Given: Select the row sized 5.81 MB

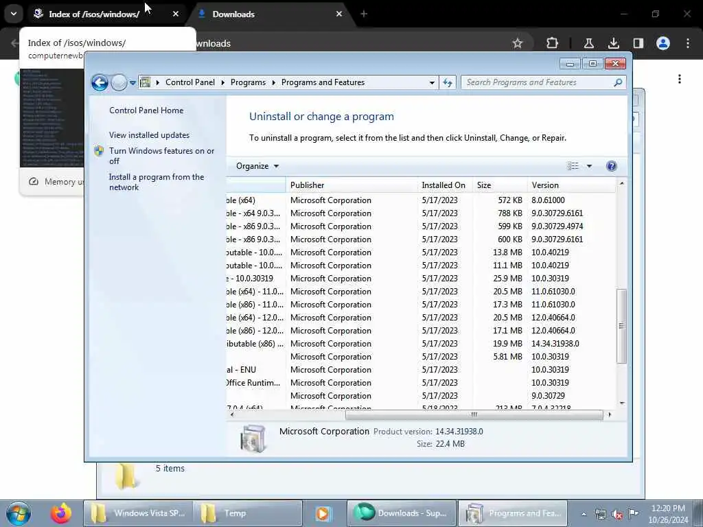Looking at the screenshot, I should coord(422,357).
